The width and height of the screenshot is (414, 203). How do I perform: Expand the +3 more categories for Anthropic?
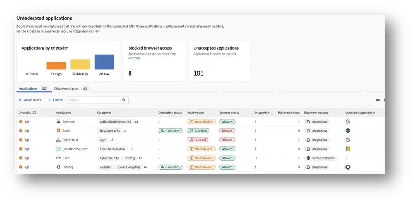pos(136,122)
